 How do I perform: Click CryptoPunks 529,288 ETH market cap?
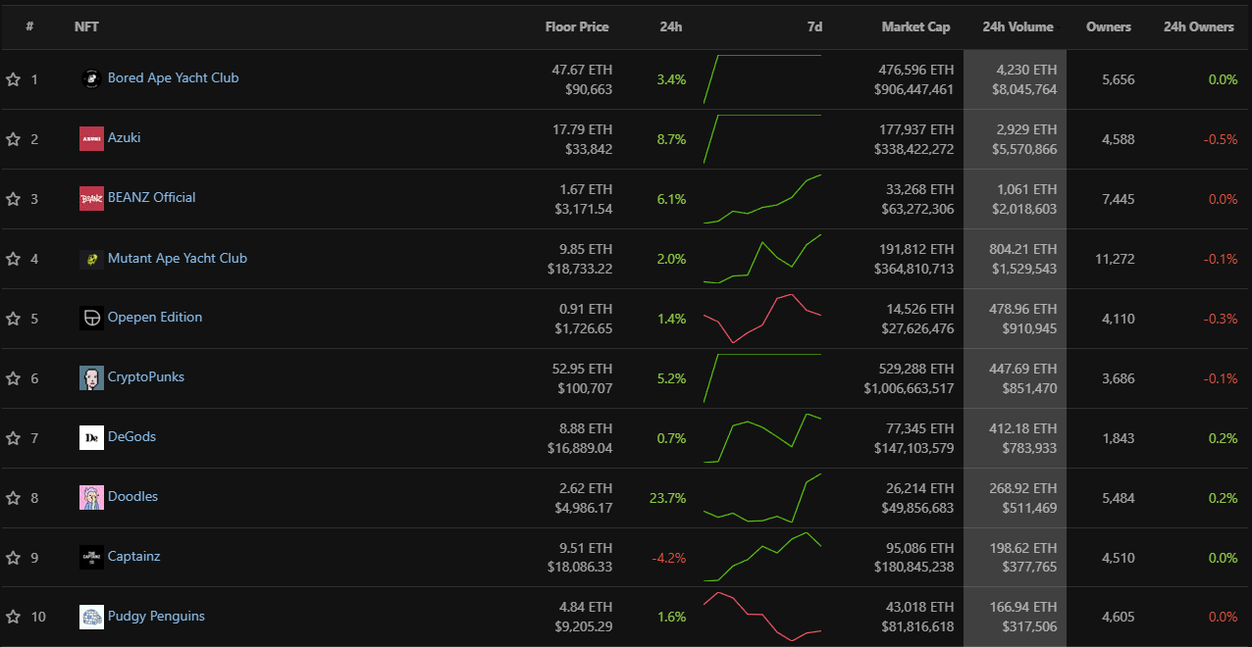click(x=909, y=370)
